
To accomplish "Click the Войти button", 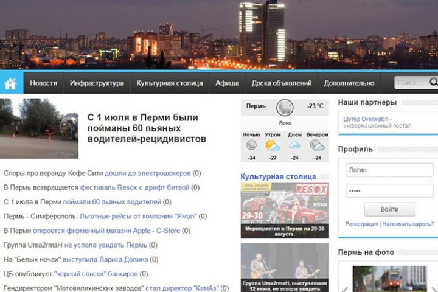I will pos(389,209).
